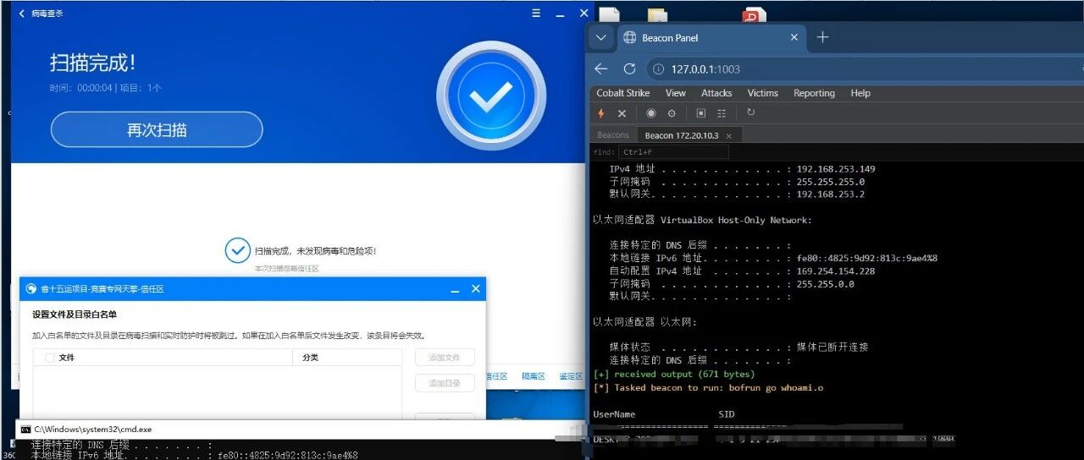1084x460 pixels.
Task: Open the gear settings icon in Cobalt Strike toolbar
Action: point(672,113)
